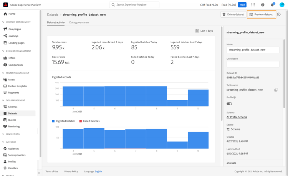Open the help question mark icon
Screen dimensions: 288x176
263,5
